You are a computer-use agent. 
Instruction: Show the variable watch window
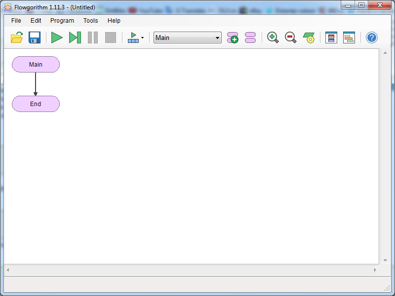coord(331,37)
